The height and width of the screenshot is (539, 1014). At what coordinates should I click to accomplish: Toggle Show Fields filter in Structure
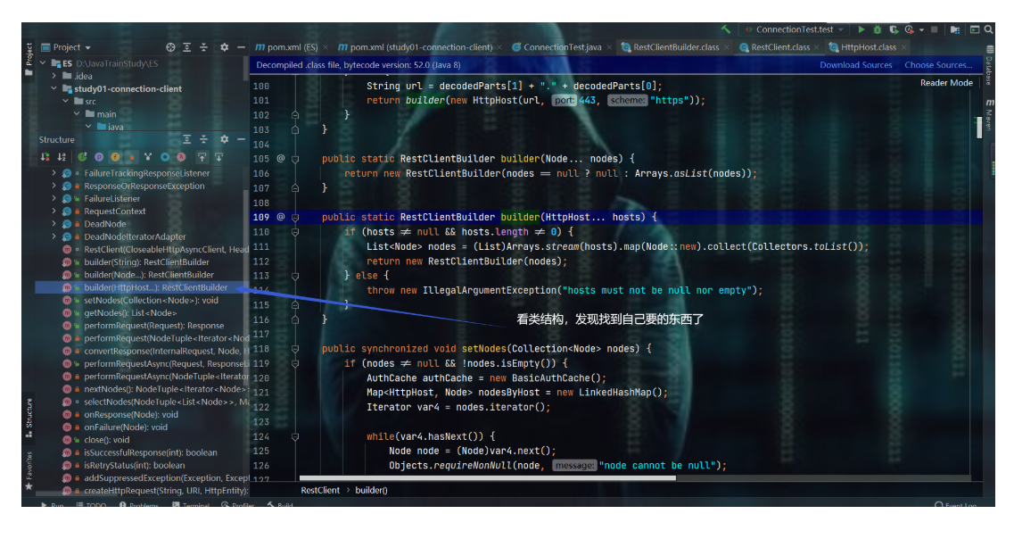point(115,157)
